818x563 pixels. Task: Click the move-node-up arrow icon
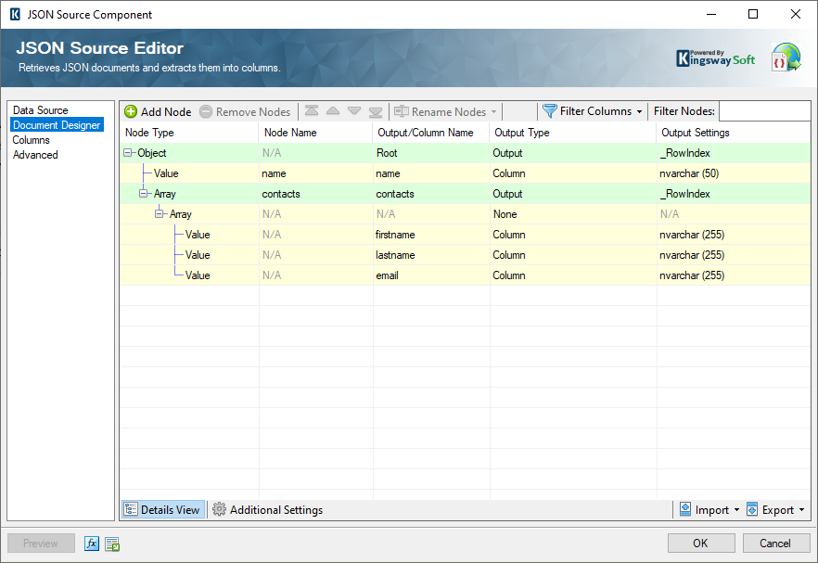pyautogui.click(x=334, y=111)
